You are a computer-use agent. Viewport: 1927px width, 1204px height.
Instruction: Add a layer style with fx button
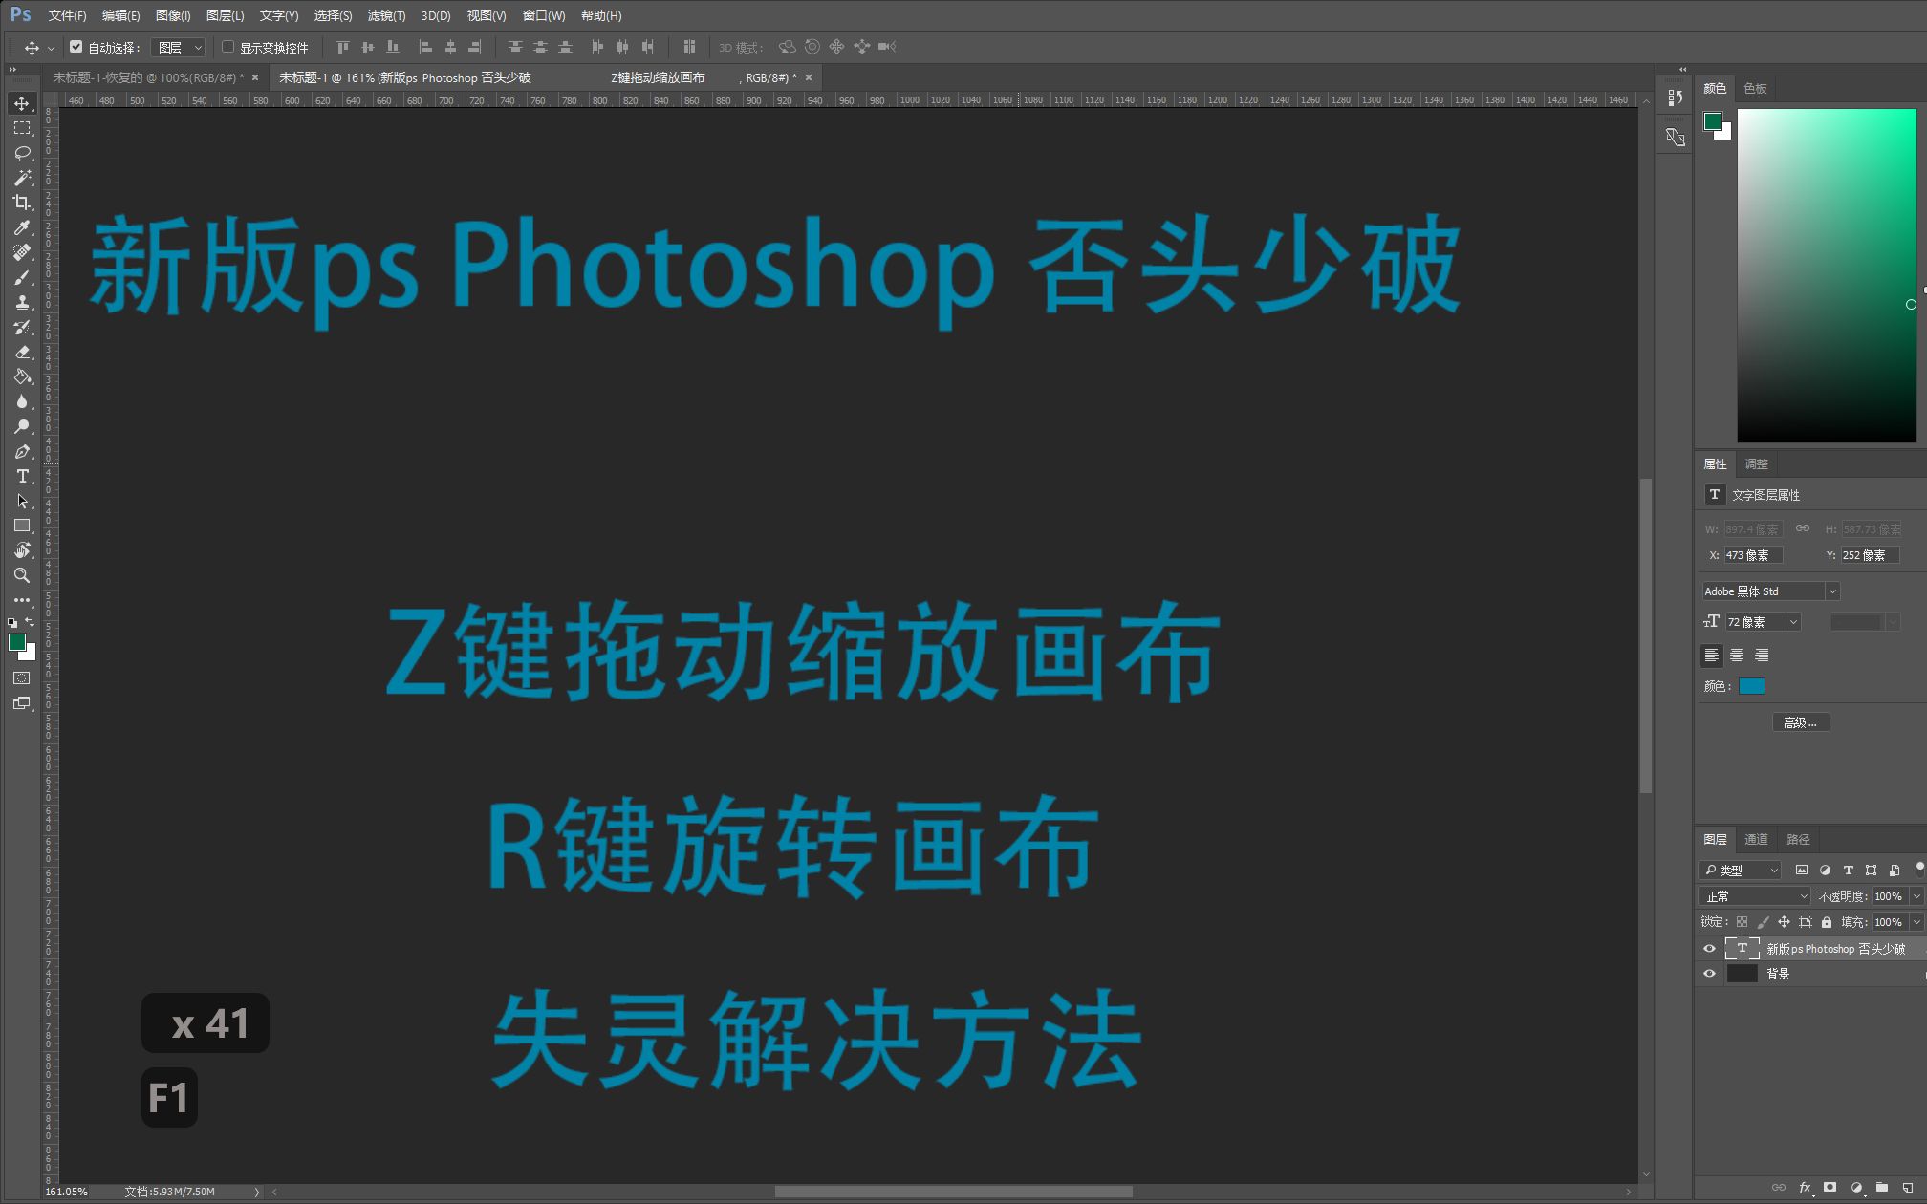(1805, 1188)
